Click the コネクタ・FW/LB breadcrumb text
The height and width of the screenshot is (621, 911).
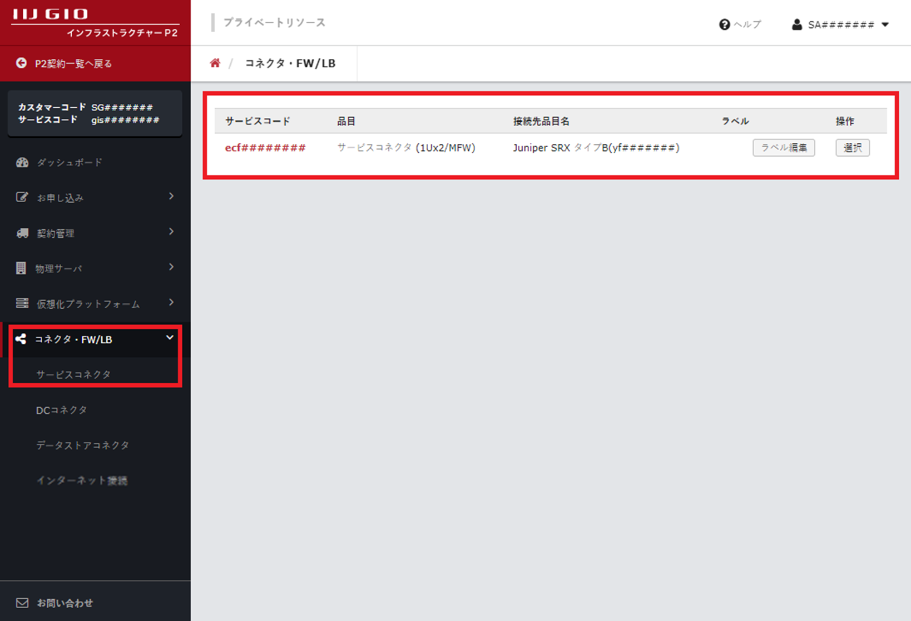click(x=290, y=63)
